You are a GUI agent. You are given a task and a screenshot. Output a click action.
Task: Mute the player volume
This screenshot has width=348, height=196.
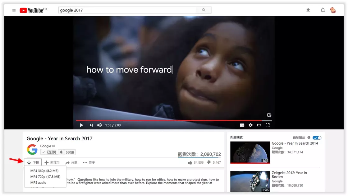click(99, 125)
